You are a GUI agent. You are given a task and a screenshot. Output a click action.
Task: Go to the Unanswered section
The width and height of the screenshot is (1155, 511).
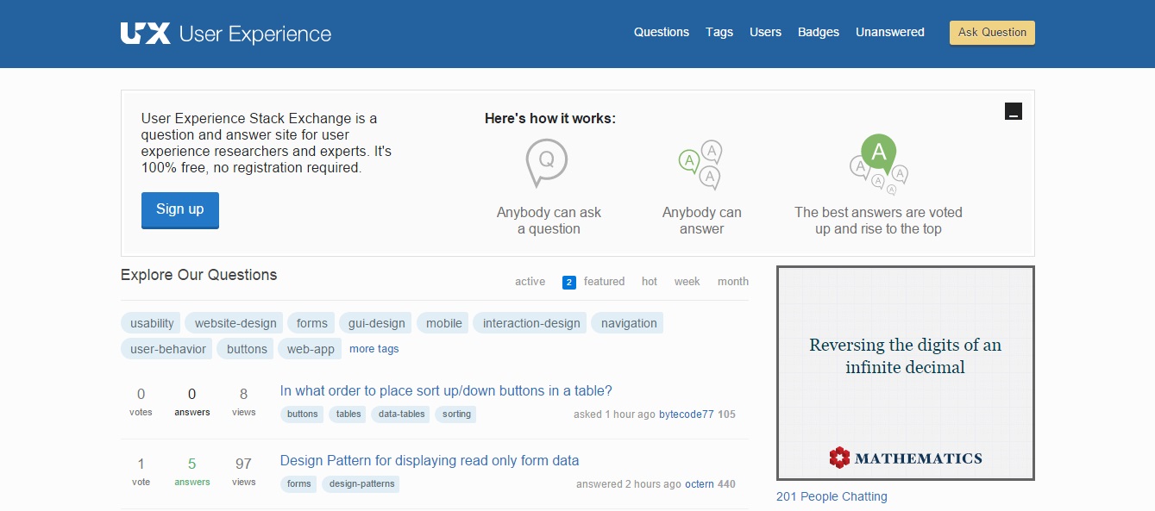[889, 32]
